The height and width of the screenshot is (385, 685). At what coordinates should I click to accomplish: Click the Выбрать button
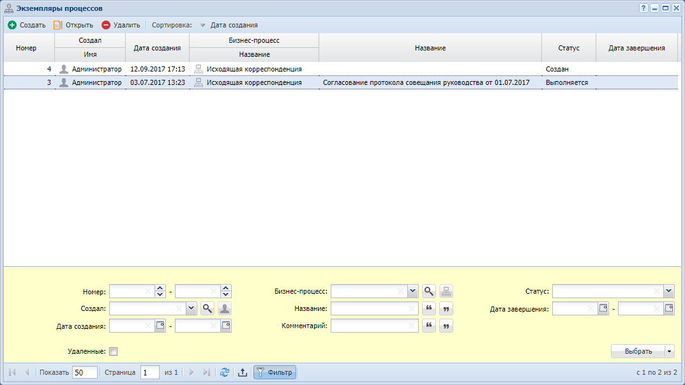pos(638,351)
